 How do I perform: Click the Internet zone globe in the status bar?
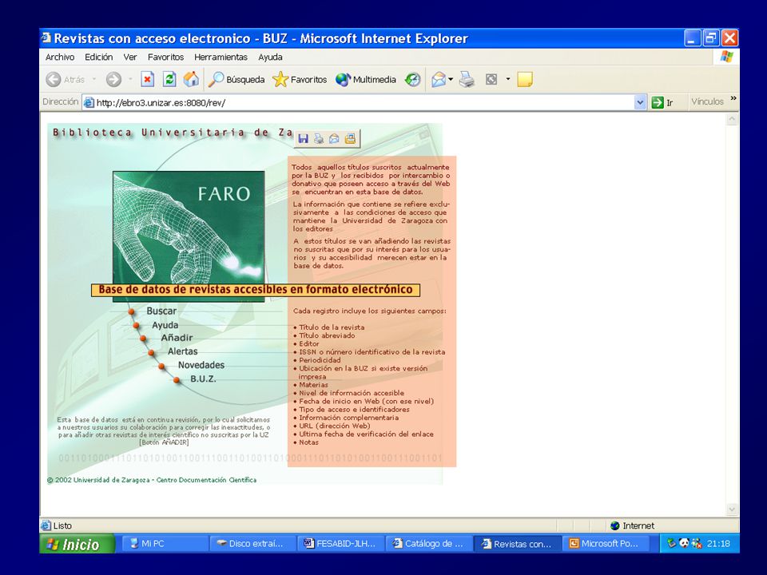point(615,525)
